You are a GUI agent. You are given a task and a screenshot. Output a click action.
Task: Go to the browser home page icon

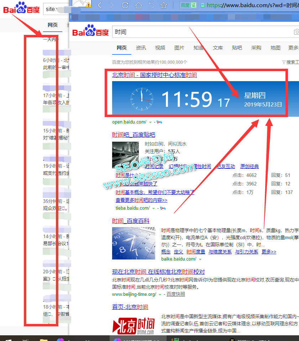pyautogui.click(x=138, y=5)
